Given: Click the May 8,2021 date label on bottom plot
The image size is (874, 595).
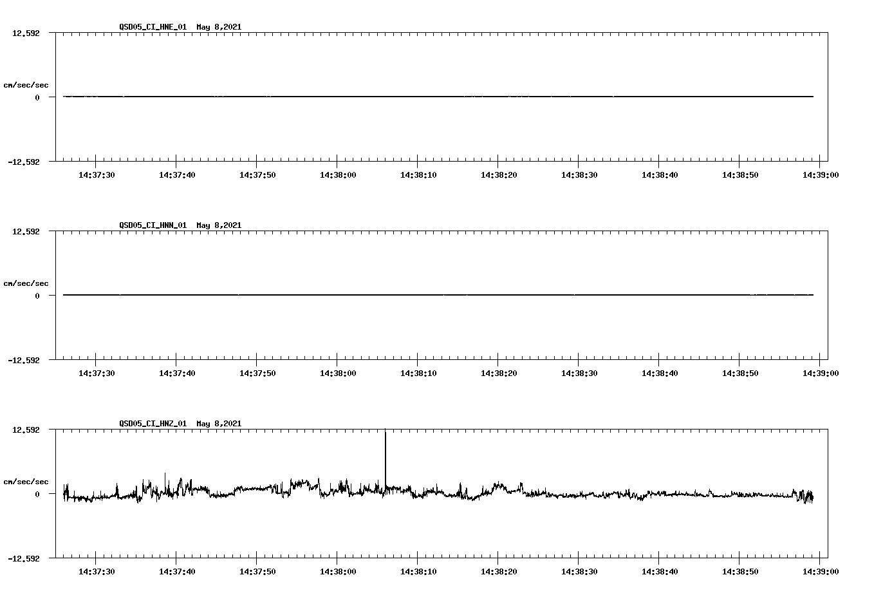Looking at the screenshot, I should tap(218, 424).
